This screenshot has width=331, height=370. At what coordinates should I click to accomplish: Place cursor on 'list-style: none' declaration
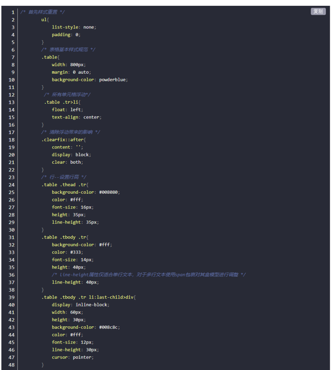(74, 27)
